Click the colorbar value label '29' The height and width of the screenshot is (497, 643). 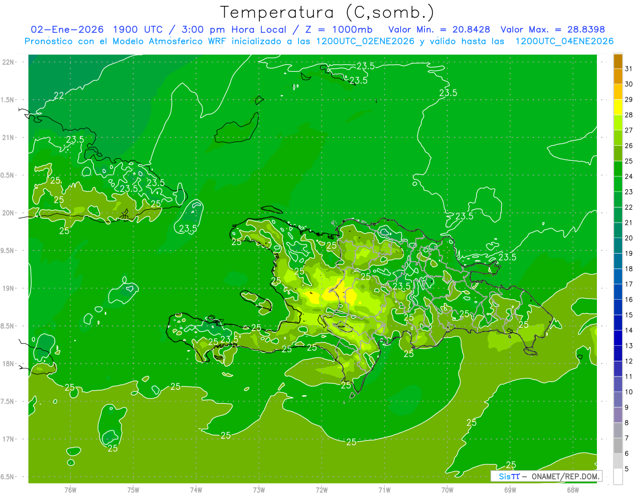[x=629, y=100]
